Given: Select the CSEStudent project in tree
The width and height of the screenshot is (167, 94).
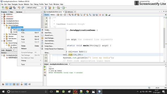Looking at the screenshot, I should click(10, 16).
